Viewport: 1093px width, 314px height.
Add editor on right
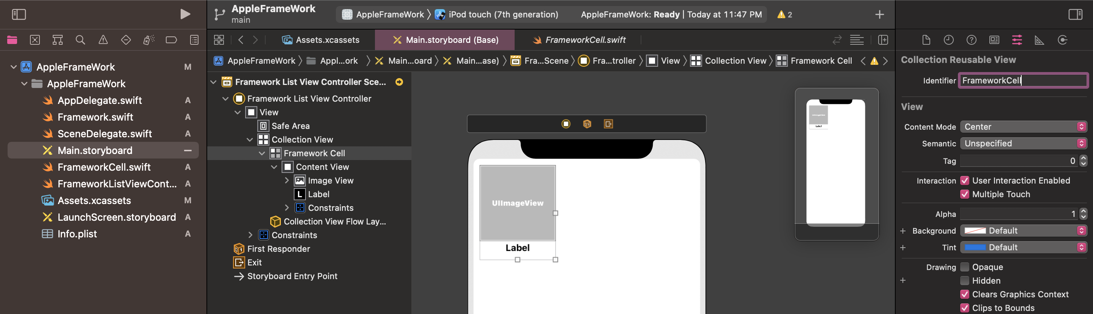883,40
